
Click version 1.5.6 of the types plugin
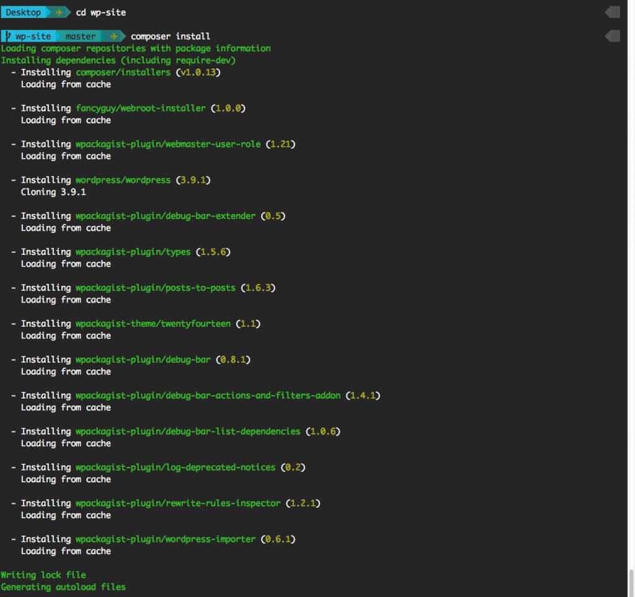coord(213,252)
